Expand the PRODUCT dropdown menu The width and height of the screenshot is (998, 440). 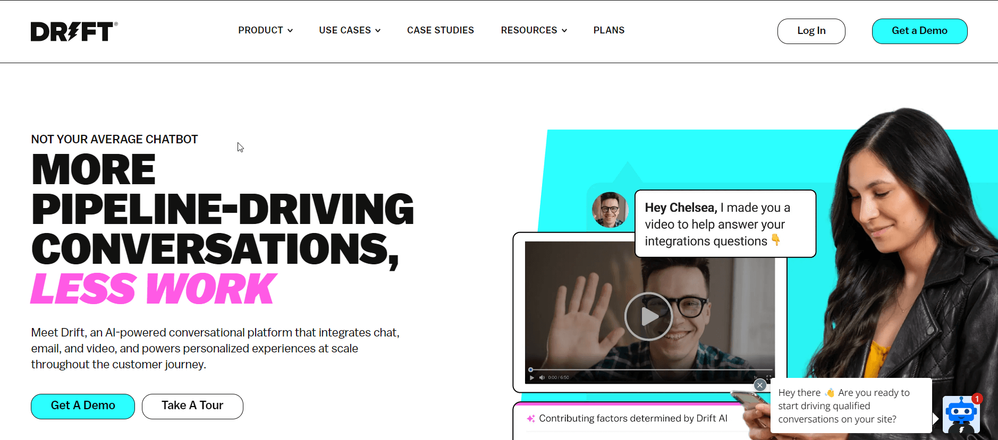[265, 30]
